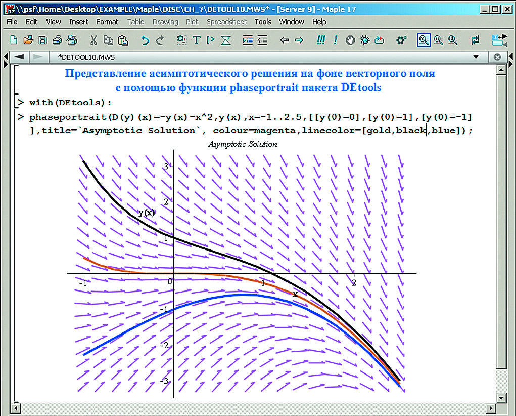Save the worksheet with the floppy icon

43,40
